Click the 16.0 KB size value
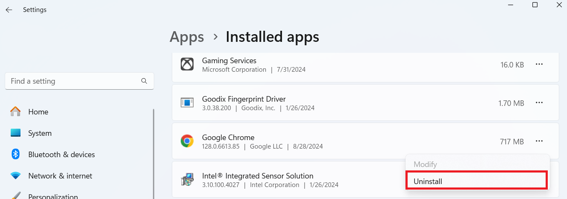 (x=512, y=65)
